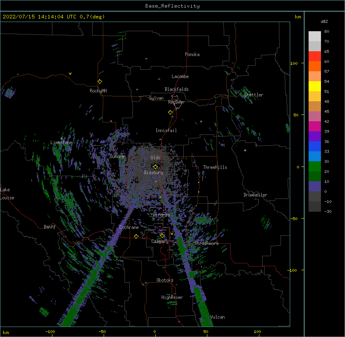Click the yellow station marker near RockyMH
The image size is (345, 337).
pos(100,82)
